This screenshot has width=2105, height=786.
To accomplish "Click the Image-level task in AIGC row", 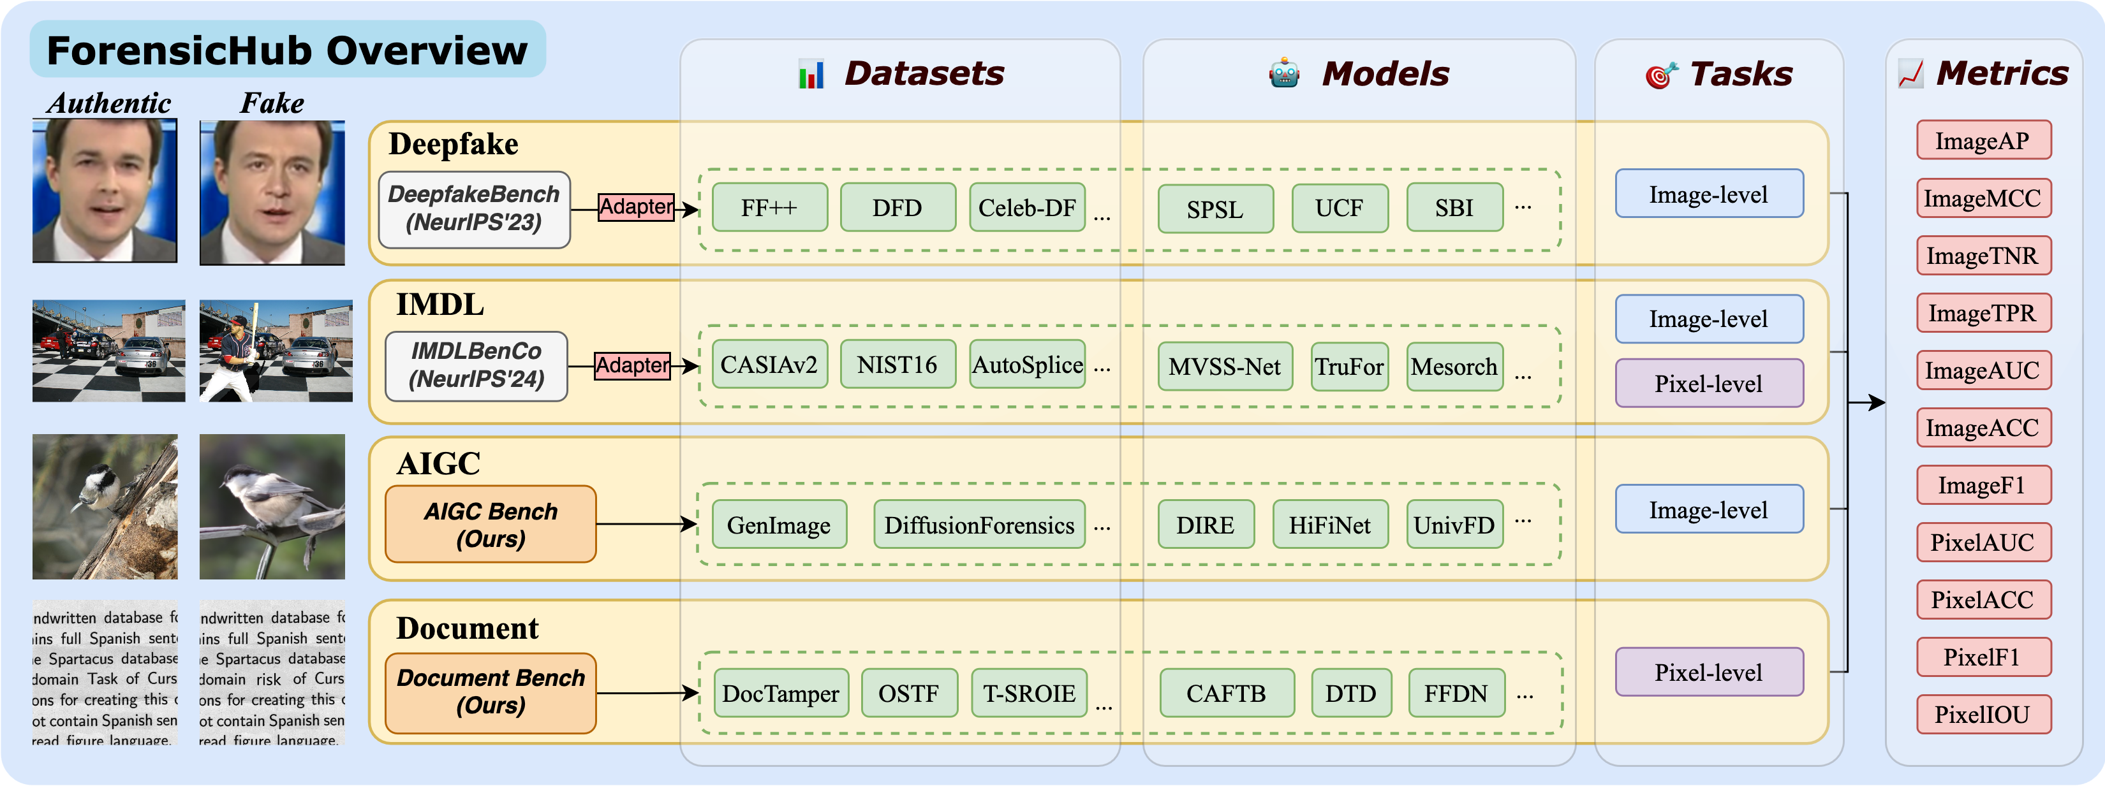I will point(1709,510).
